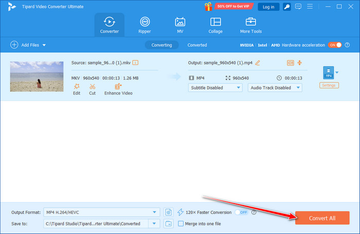Open Output Format MP4 H.264/HEVC dropdown
Image resolution: width=360 pixels, height=234 pixels.
pos(102,212)
